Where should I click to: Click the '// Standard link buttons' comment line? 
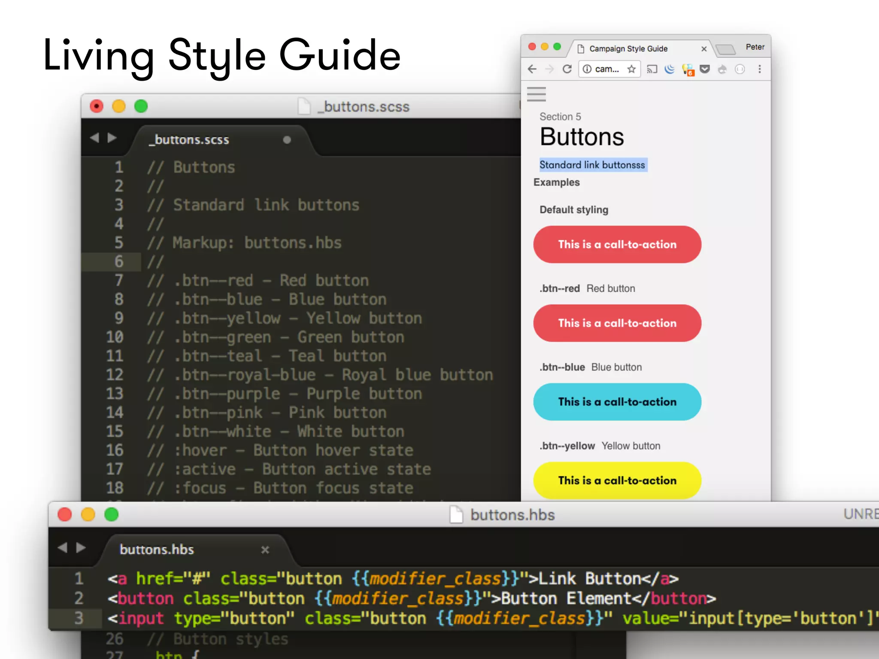pyautogui.click(x=253, y=205)
